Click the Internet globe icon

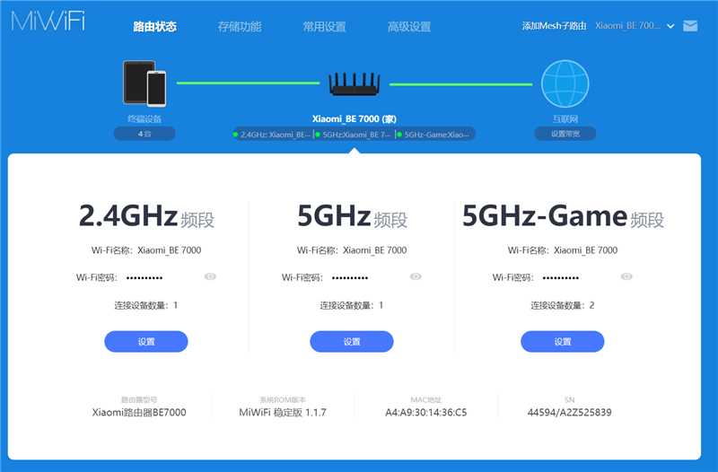565,83
